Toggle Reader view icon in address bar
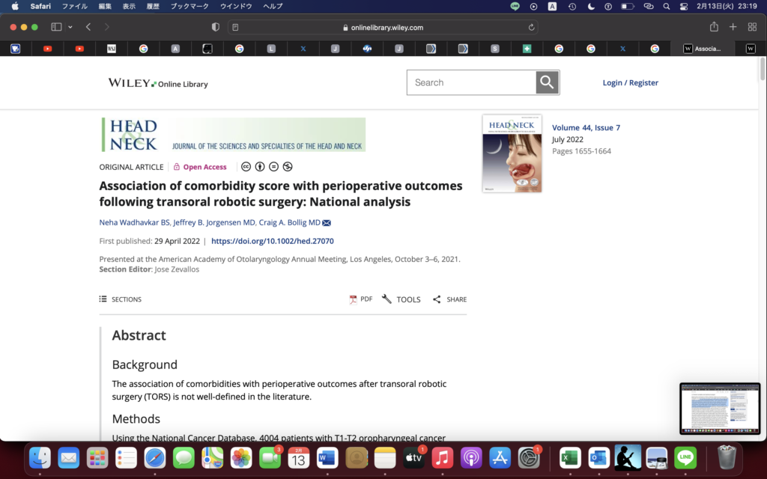Viewport: 767px width, 479px height. [236, 28]
